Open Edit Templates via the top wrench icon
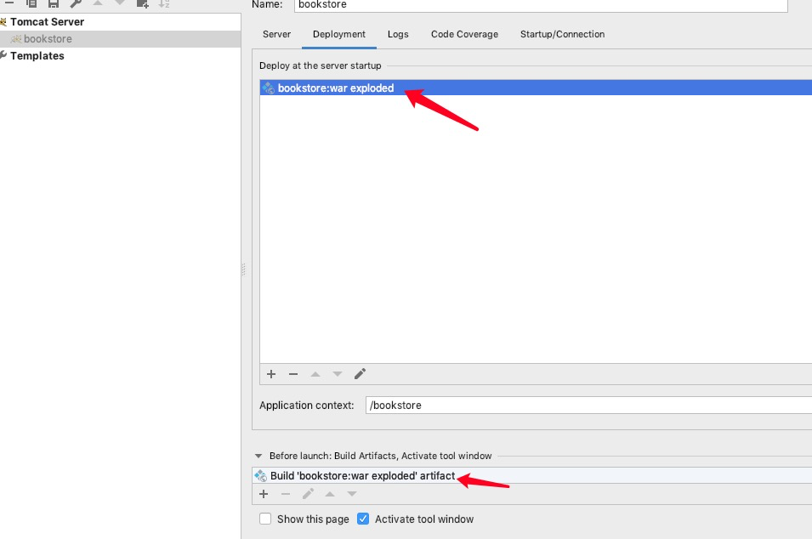 [x=76, y=3]
